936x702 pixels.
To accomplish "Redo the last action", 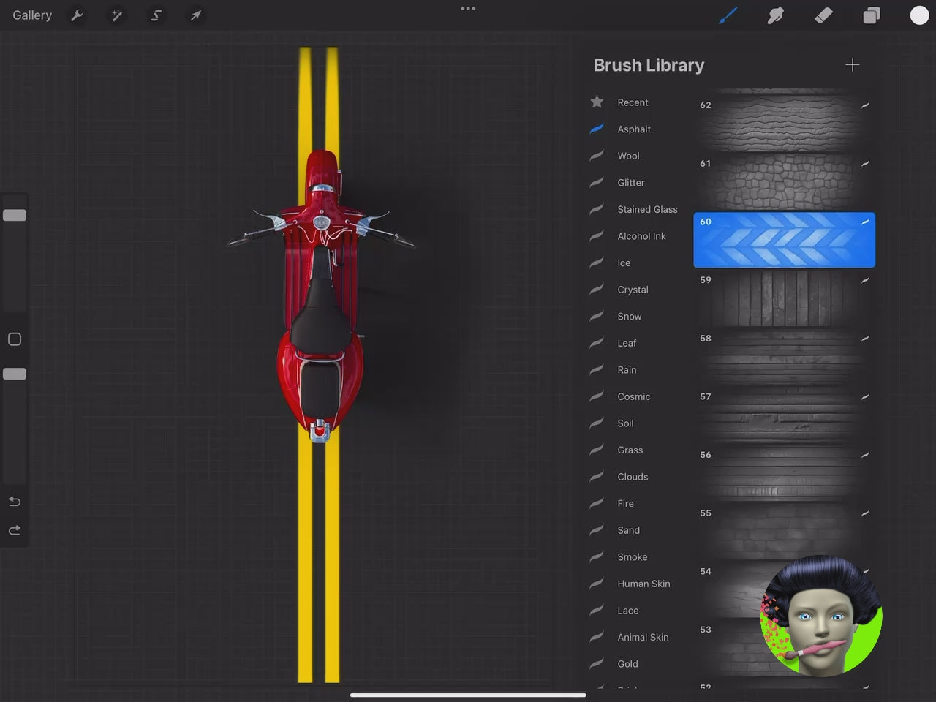I will 15,530.
